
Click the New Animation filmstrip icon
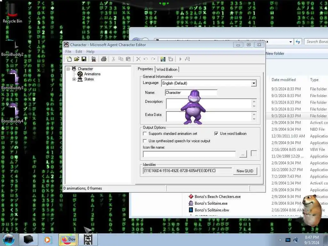point(163,59)
